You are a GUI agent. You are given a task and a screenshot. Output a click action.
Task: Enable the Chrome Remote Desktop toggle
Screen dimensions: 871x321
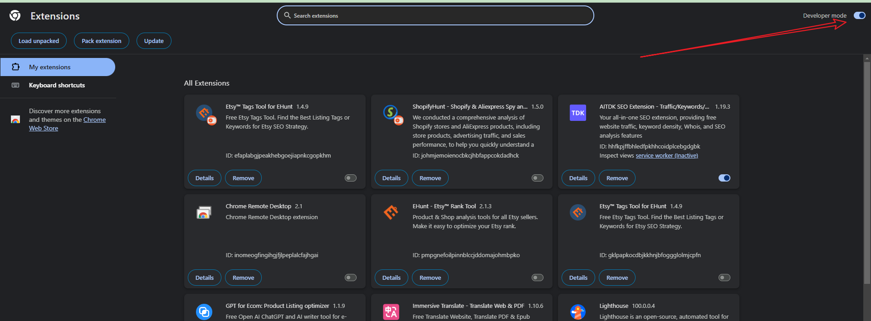(x=351, y=278)
